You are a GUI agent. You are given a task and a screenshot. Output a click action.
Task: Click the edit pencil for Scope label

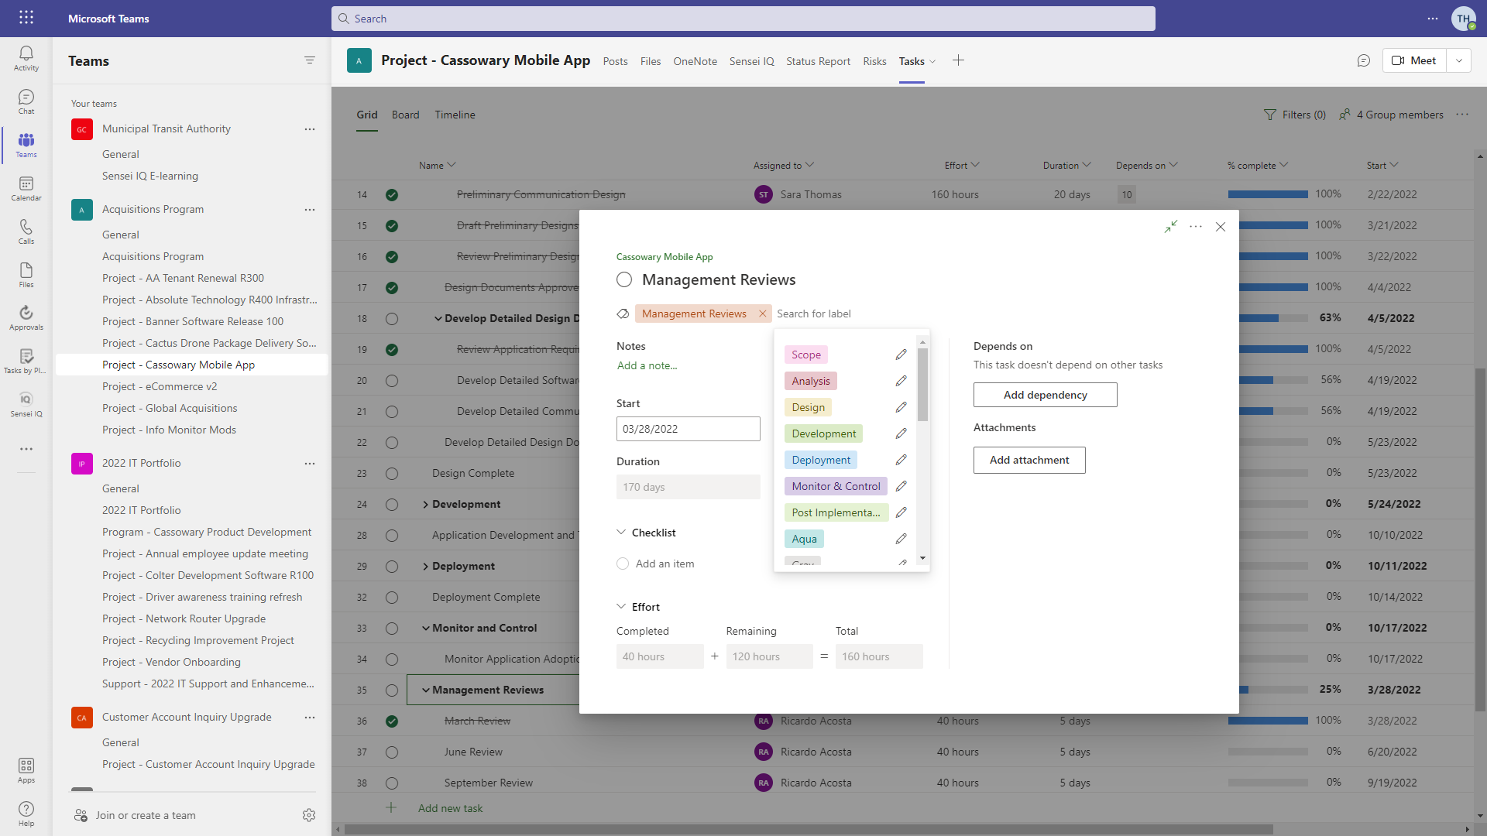click(901, 355)
